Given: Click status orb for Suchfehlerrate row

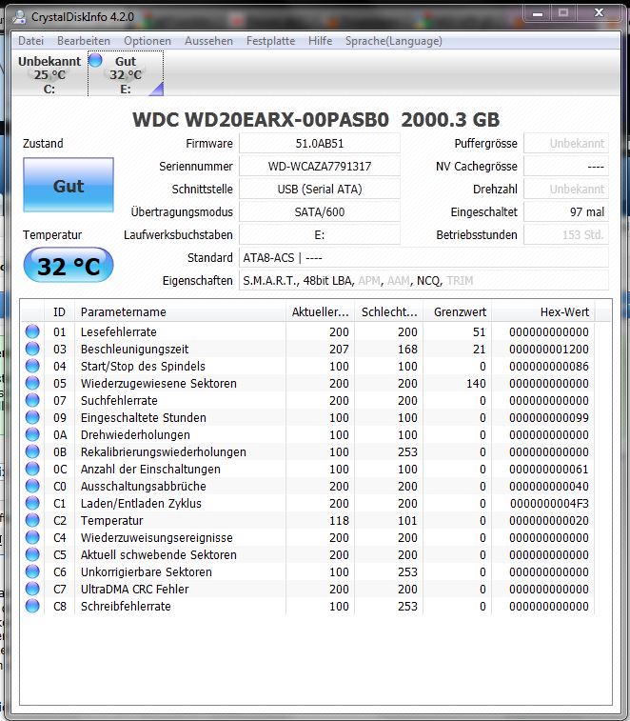Looking at the screenshot, I should (x=32, y=400).
